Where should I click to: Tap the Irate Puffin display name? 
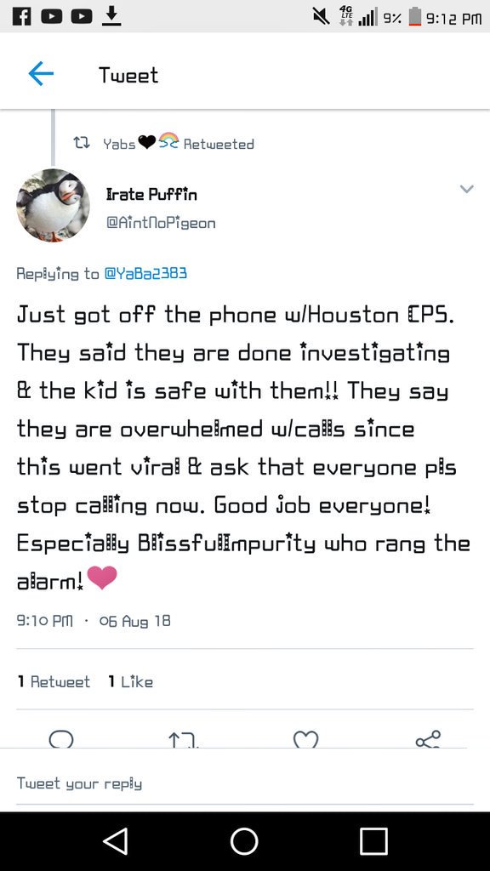coord(151,195)
